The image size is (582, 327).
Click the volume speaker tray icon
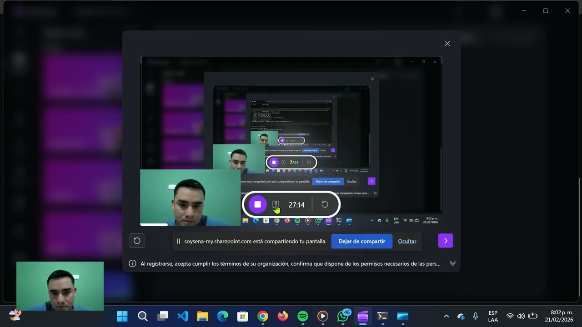(x=521, y=316)
